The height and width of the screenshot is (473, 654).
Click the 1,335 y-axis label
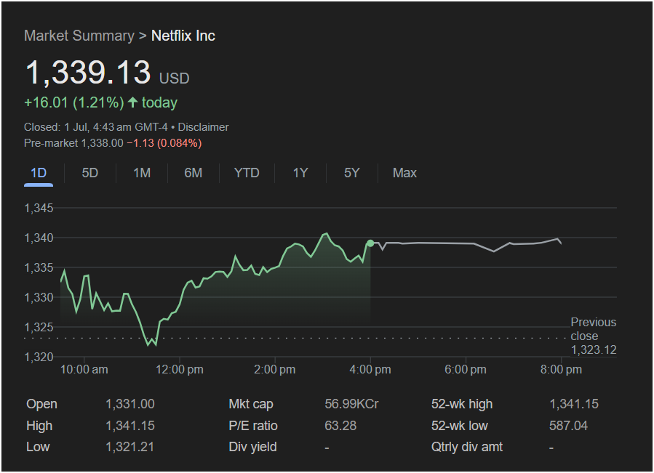[39, 267]
